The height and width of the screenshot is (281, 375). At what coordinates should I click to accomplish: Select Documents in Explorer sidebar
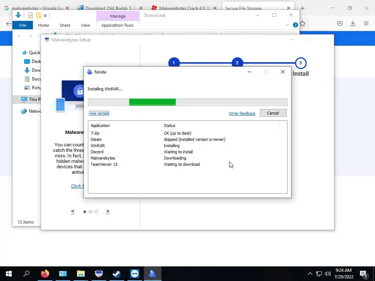click(x=33, y=79)
